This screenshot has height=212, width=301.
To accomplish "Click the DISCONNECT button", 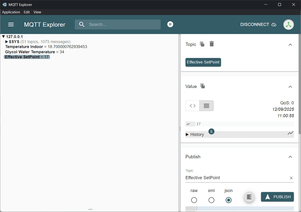I will coord(258,25).
